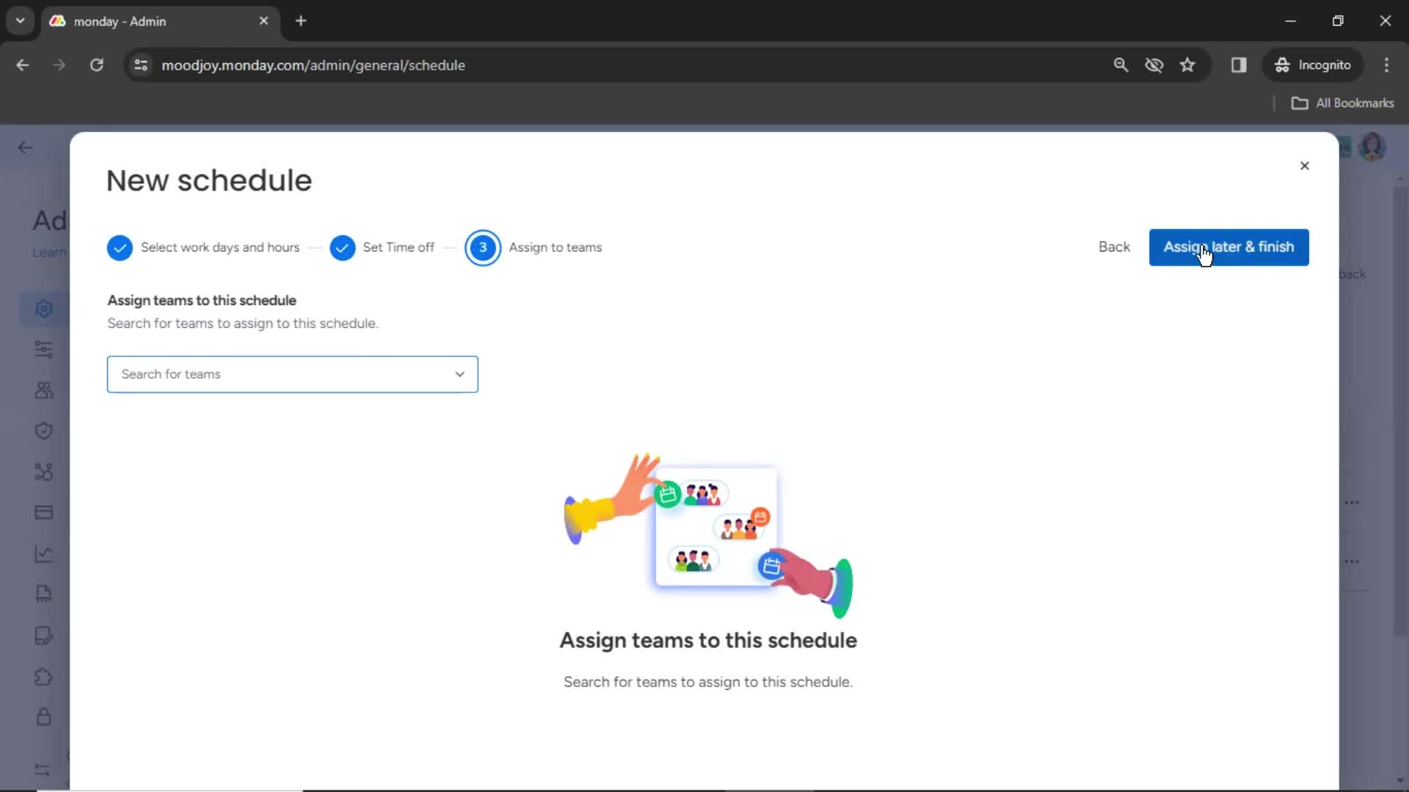Open the analytics chart icon in sidebar
This screenshot has height=792, width=1409.
point(43,553)
